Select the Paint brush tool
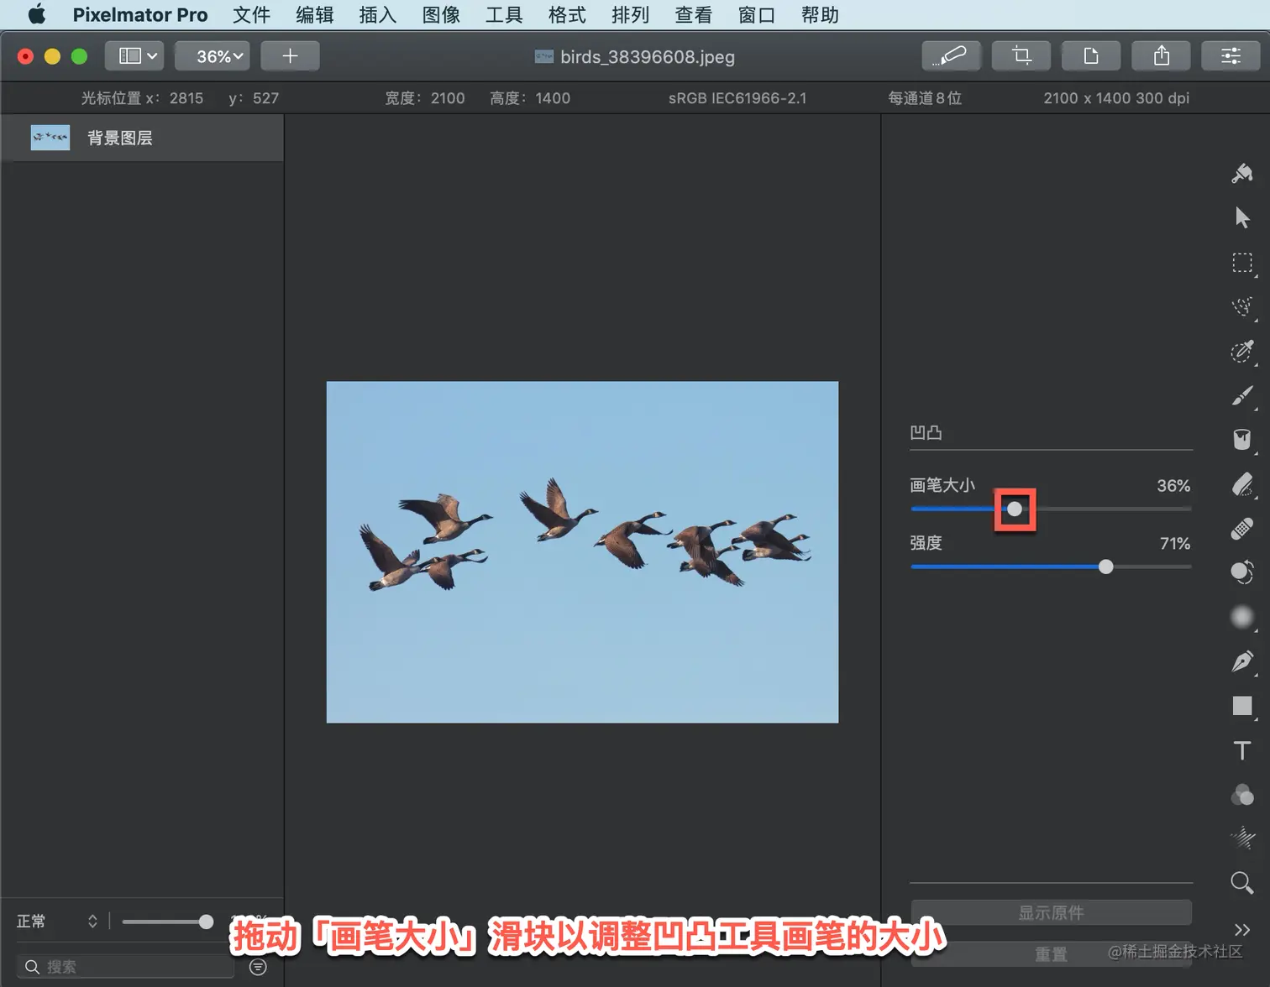Screen dimensions: 1270x987 [1242, 395]
